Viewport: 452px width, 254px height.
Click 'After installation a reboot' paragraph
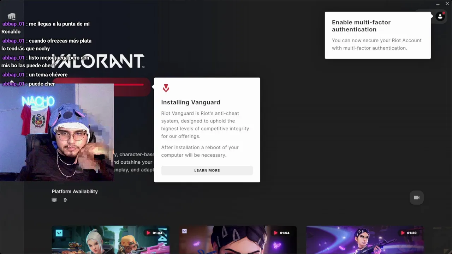pos(200,151)
